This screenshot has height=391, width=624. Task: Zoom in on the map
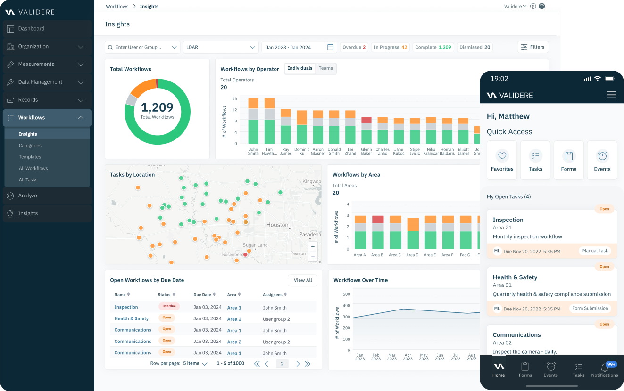(x=313, y=247)
